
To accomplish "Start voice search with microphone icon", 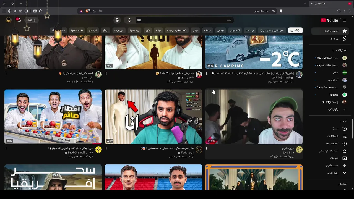I will pos(117,20).
